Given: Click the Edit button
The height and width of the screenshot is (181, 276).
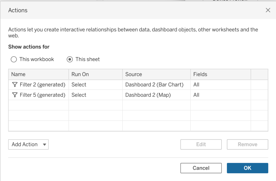Looking at the screenshot, I should 201,144.
